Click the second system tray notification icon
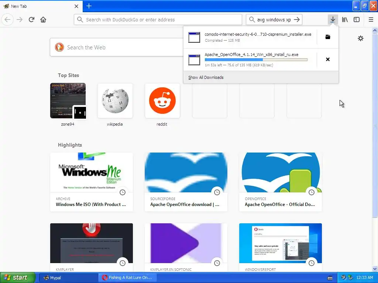Image resolution: width=378 pixels, height=283 pixels. tap(350, 277)
